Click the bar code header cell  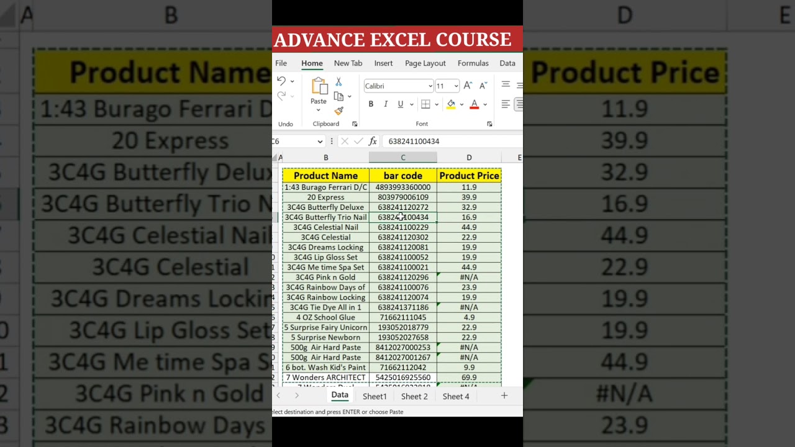(403, 176)
